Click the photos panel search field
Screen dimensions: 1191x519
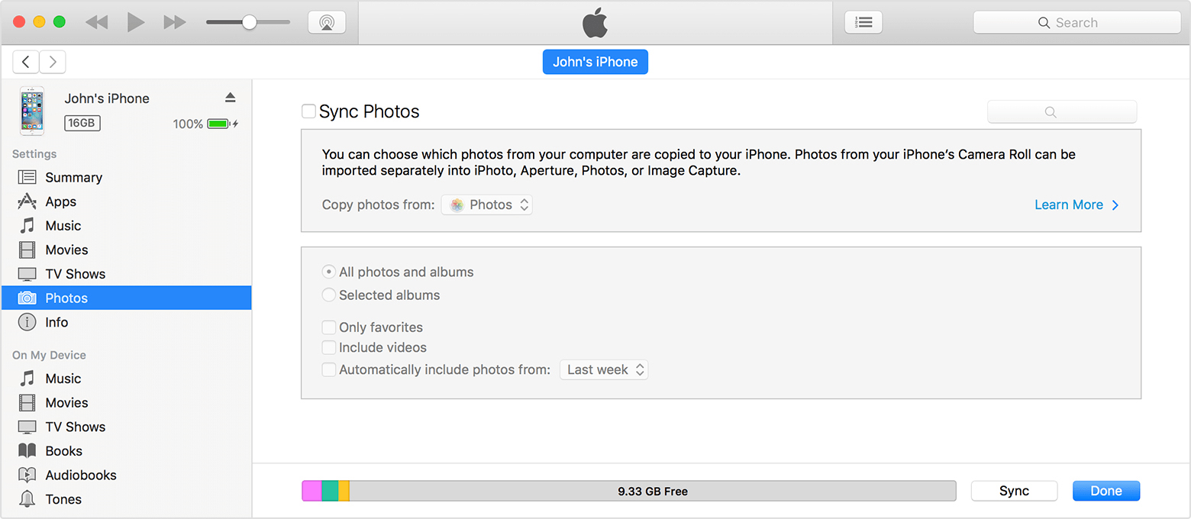click(x=1062, y=112)
